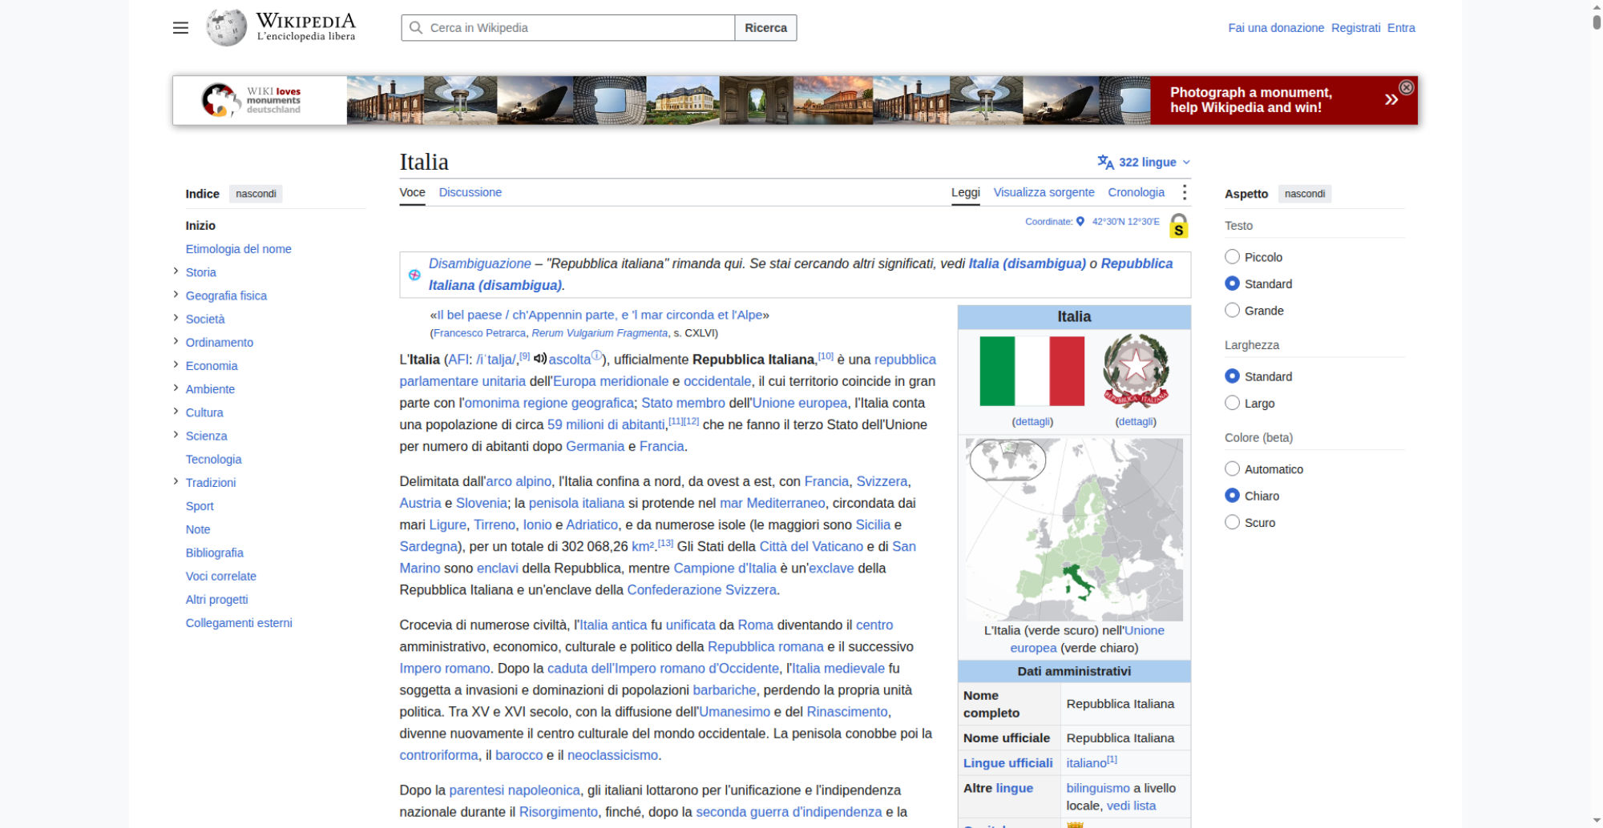Open the hamburger main menu
1603x828 pixels.
pyautogui.click(x=180, y=28)
